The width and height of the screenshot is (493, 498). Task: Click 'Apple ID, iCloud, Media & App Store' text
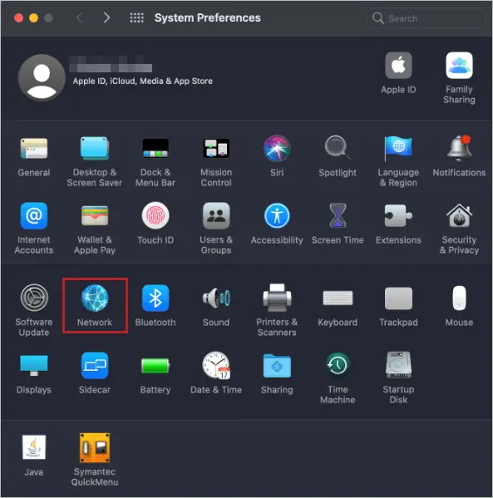tap(143, 81)
